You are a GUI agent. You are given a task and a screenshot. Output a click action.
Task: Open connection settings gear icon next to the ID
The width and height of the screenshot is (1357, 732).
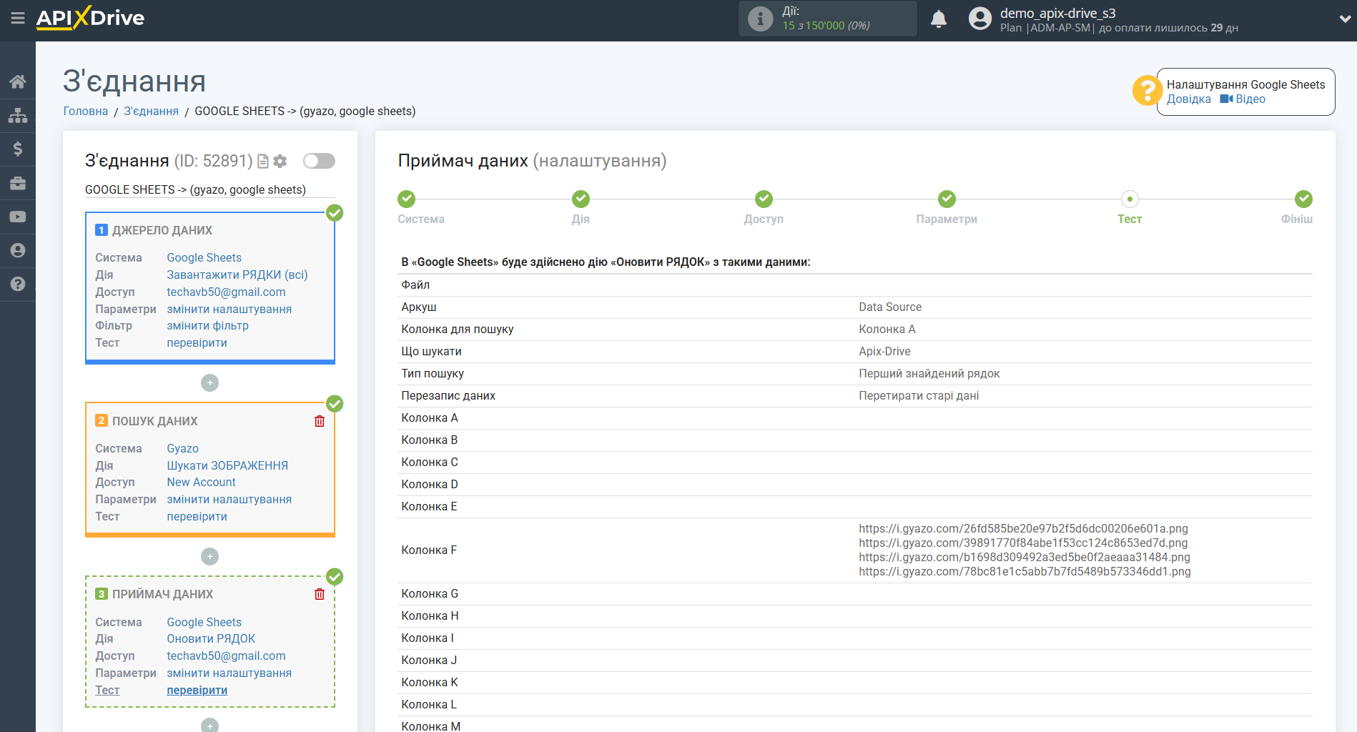[x=280, y=162]
